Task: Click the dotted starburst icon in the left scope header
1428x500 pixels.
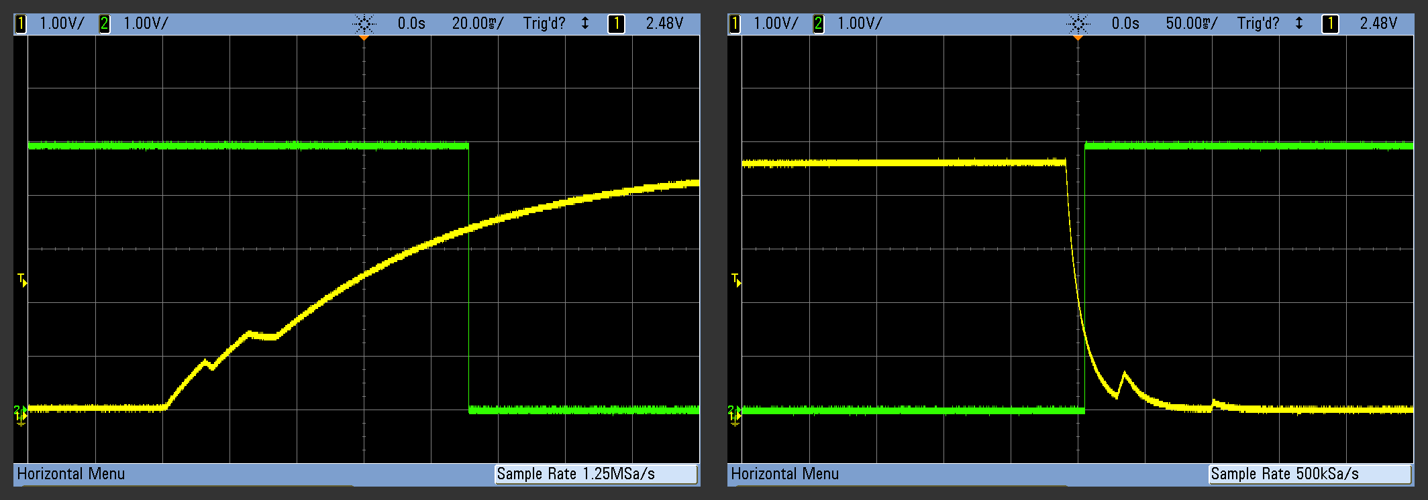Action: coord(364,24)
